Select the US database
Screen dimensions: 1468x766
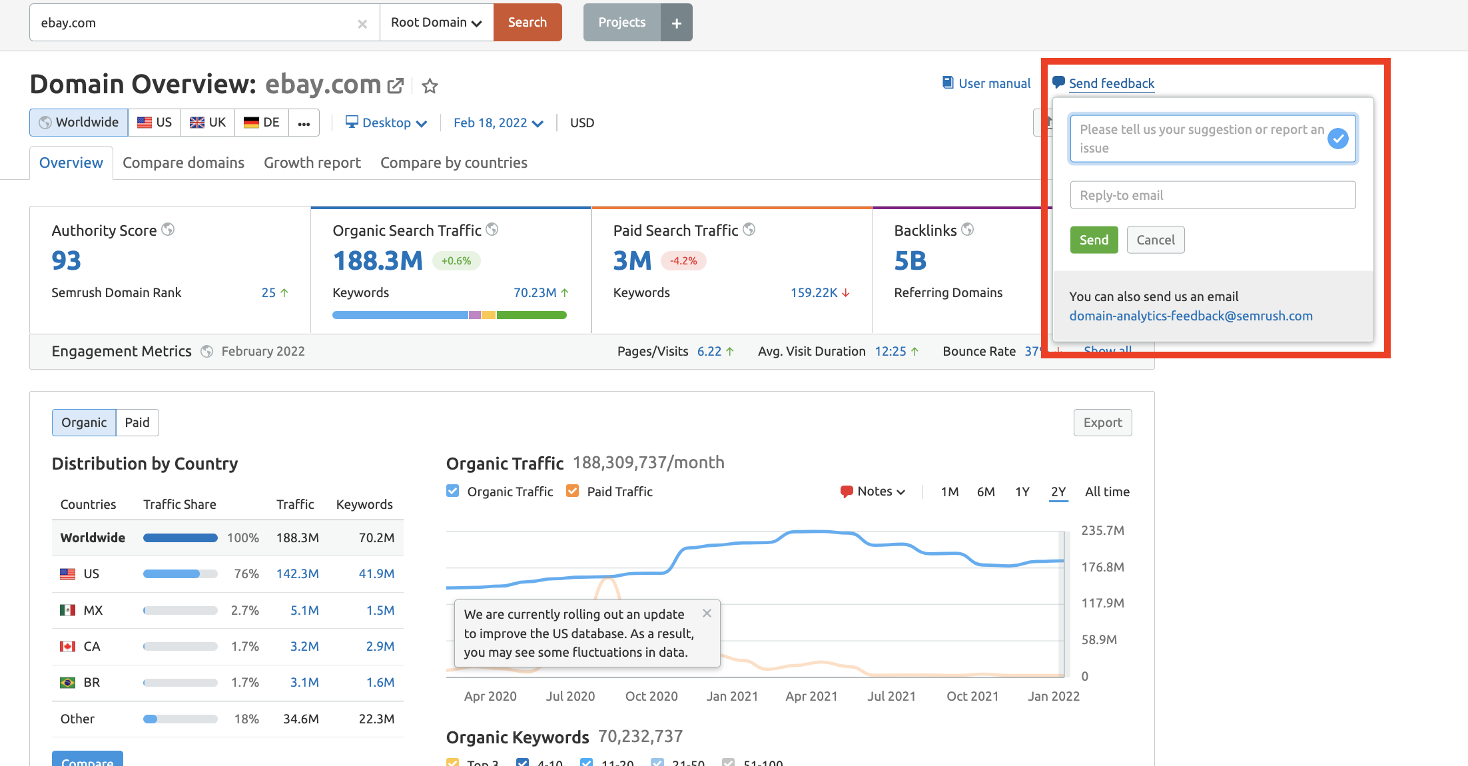click(155, 123)
